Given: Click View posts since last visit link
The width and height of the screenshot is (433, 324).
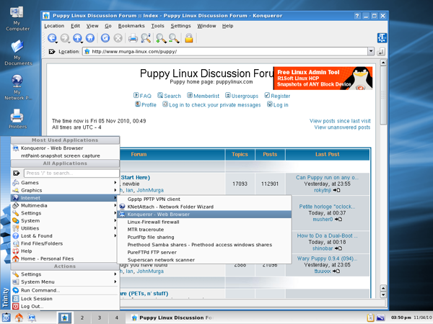Looking at the screenshot, I should click(x=340, y=121).
